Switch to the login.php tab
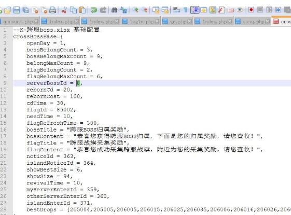Image resolution: width=291 pixels, height=215 pixels. pos(142,22)
